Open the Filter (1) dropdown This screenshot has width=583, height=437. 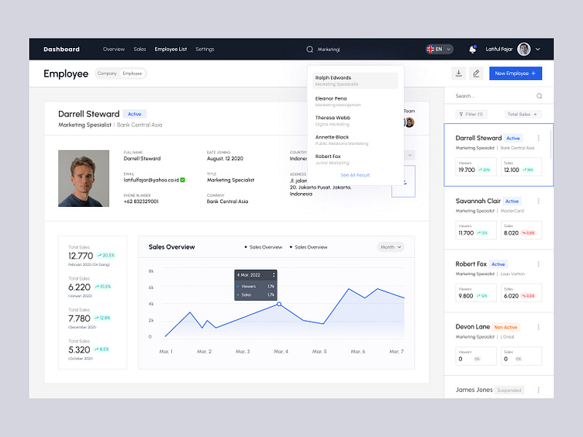[x=471, y=114]
